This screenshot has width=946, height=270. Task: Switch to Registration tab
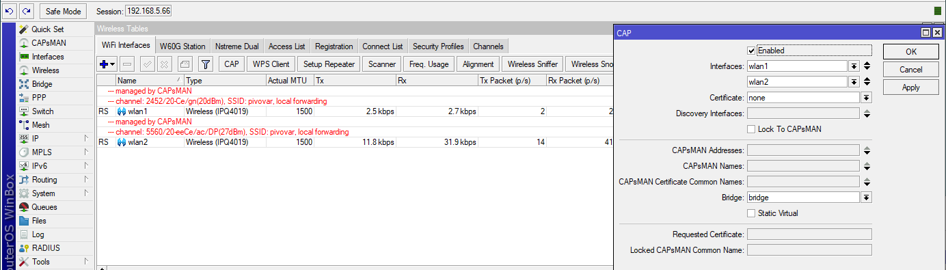click(x=334, y=46)
